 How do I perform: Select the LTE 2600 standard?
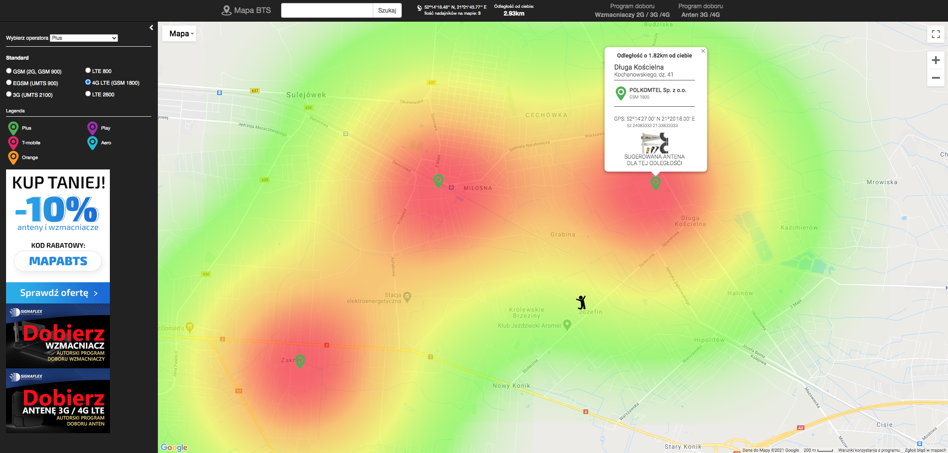click(88, 94)
